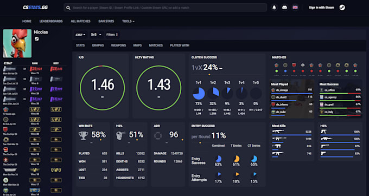Sign in with Steam
This screenshot has height=196, width=369.
tap(321, 8)
